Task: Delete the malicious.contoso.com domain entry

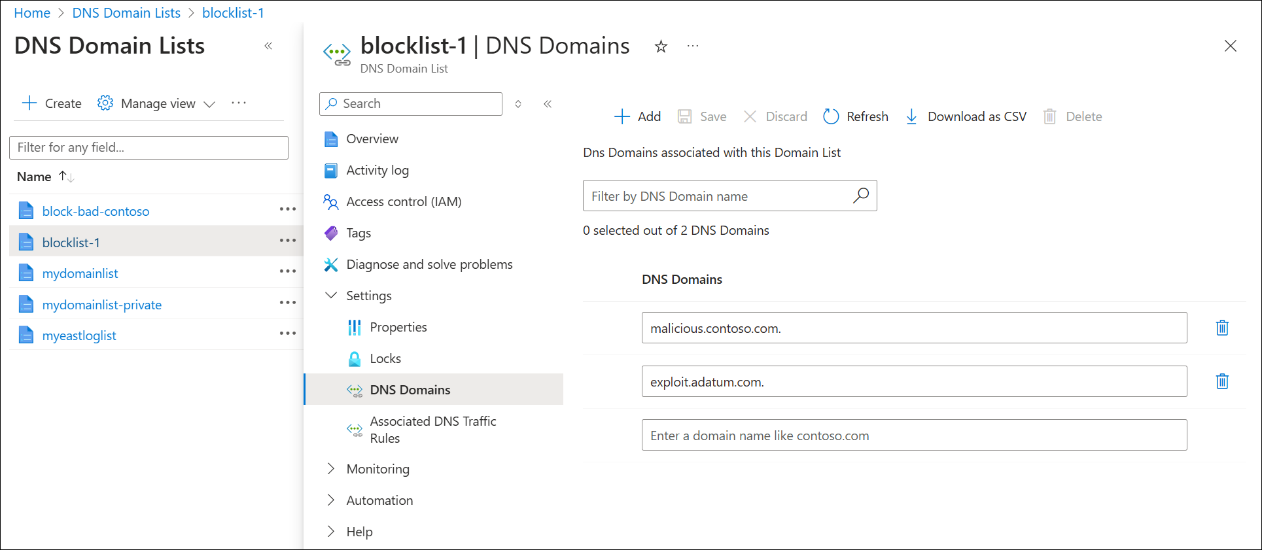Action: point(1221,328)
